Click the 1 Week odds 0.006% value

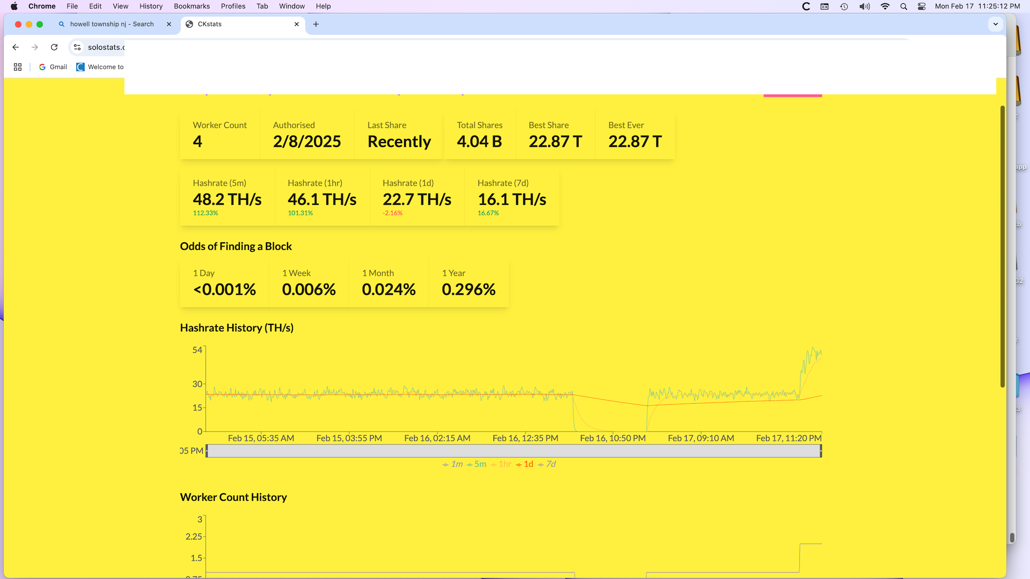click(309, 289)
